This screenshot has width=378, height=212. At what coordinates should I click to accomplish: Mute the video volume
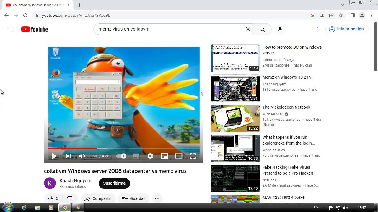pyautogui.click(x=82, y=156)
